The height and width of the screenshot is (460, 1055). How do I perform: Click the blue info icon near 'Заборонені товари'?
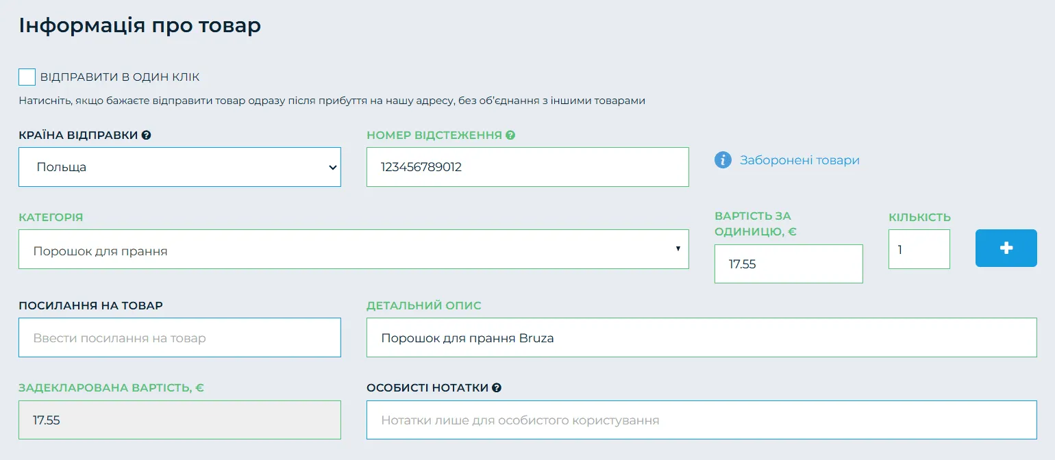coord(723,160)
